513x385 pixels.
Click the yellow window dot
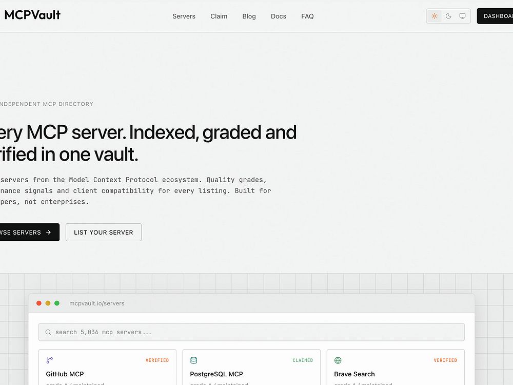(x=48, y=303)
